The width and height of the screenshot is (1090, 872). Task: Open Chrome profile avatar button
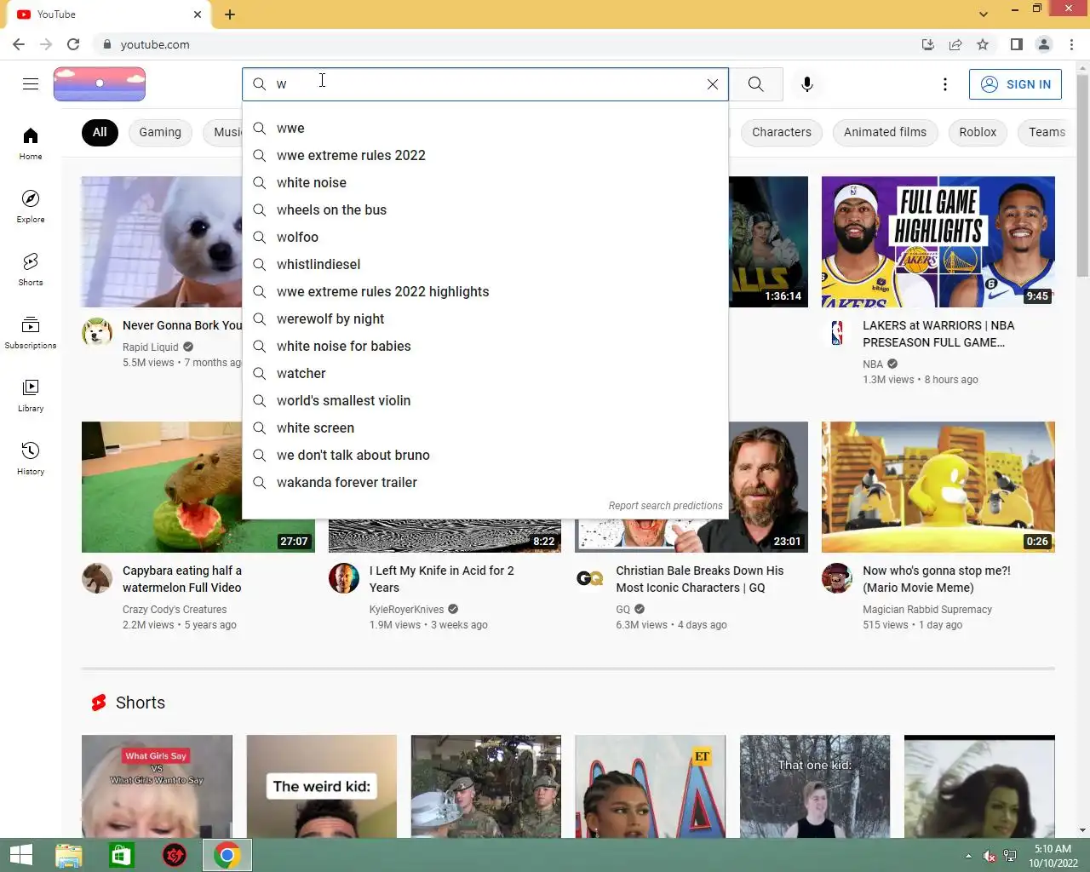[x=1044, y=44]
